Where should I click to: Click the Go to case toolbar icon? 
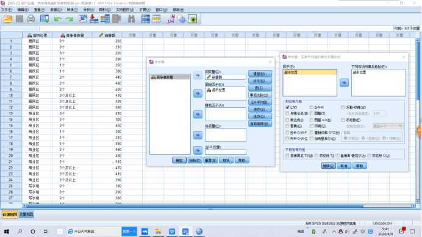83,19
